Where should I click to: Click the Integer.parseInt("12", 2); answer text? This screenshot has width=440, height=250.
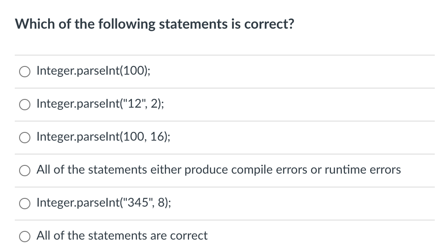(x=100, y=104)
